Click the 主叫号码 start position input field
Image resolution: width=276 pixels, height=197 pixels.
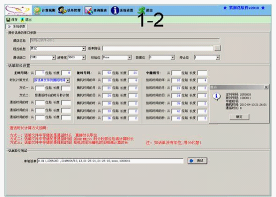click(x=40, y=73)
